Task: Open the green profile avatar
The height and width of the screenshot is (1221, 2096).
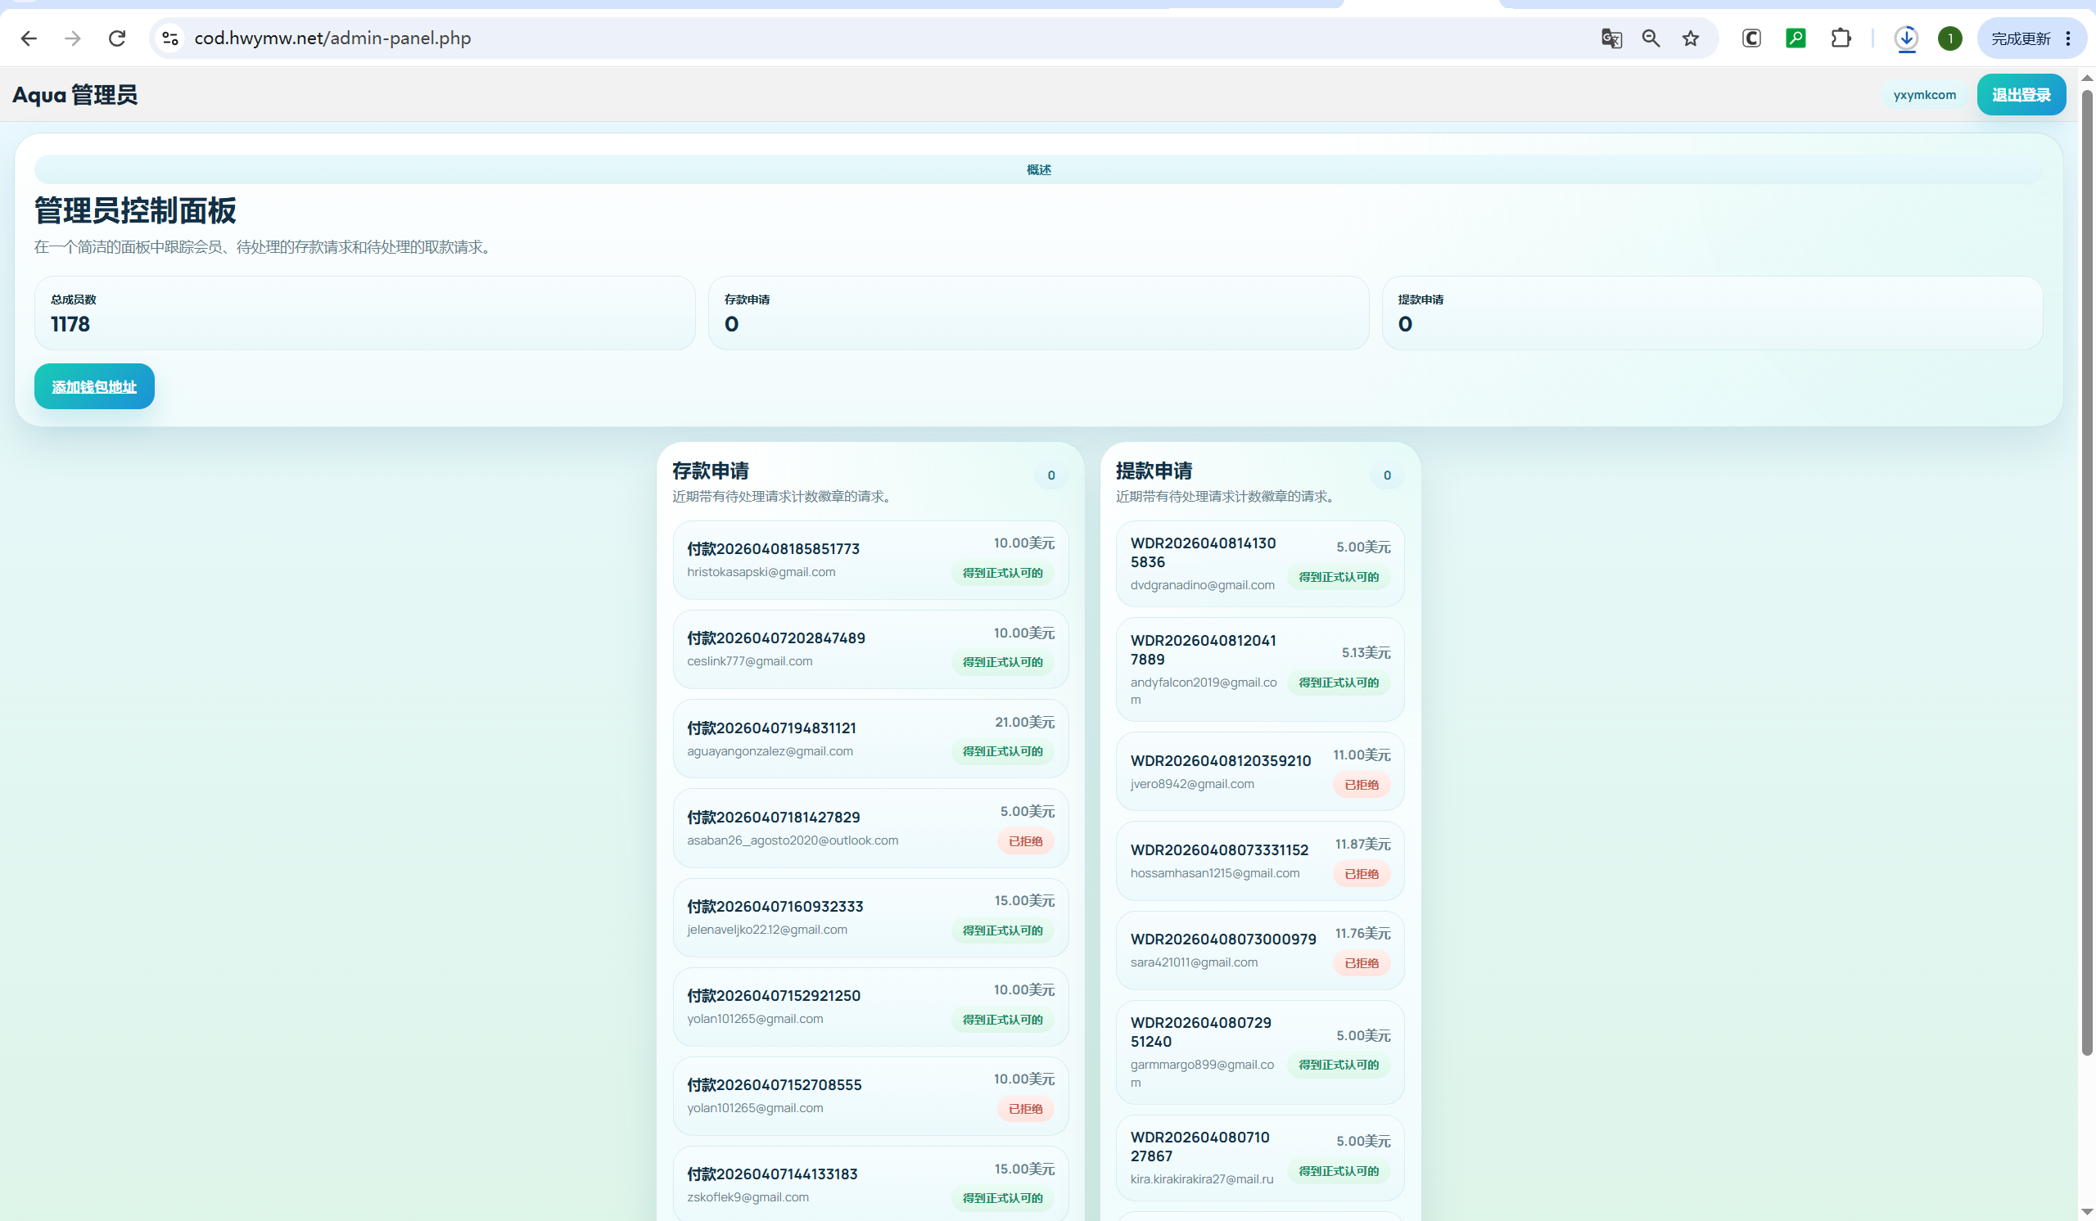Action: coord(1949,38)
